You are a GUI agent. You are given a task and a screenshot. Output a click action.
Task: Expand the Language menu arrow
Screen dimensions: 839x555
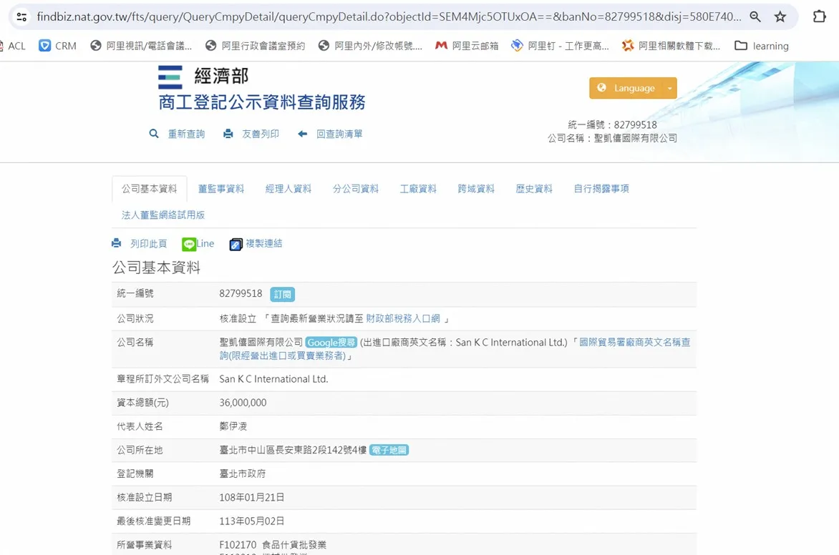(x=669, y=88)
